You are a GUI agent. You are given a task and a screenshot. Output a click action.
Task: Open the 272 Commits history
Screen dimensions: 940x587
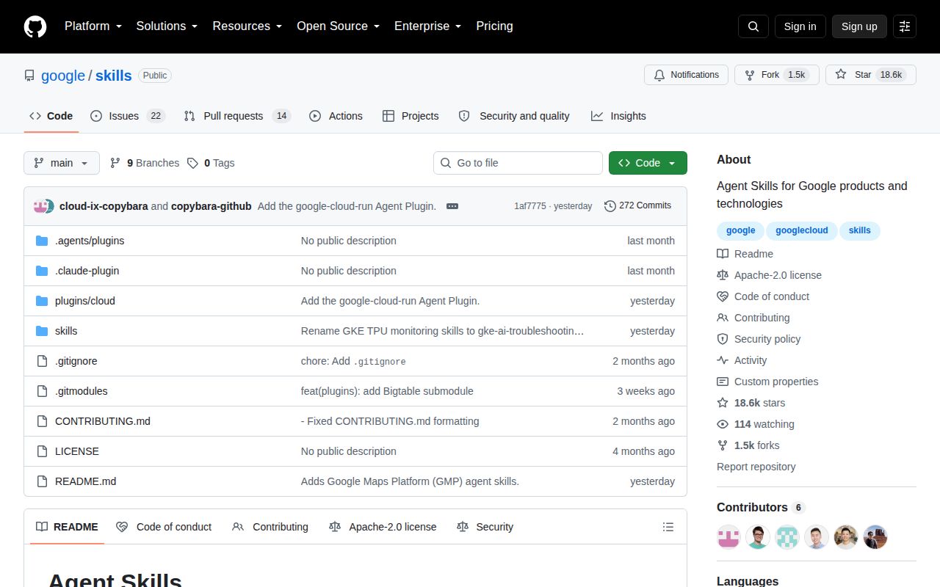point(637,205)
